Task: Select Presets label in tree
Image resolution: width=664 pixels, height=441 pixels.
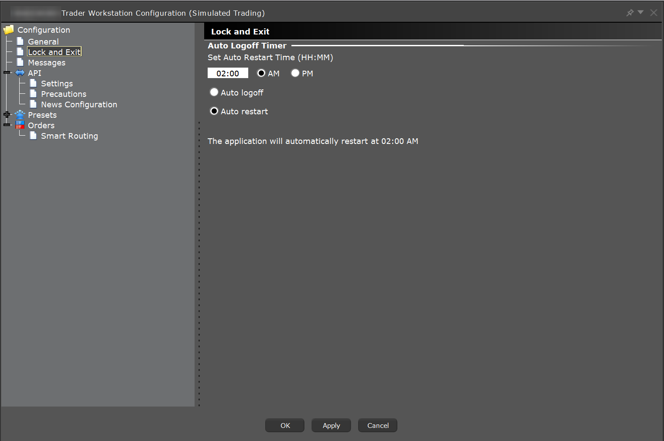Action: tap(42, 115)
